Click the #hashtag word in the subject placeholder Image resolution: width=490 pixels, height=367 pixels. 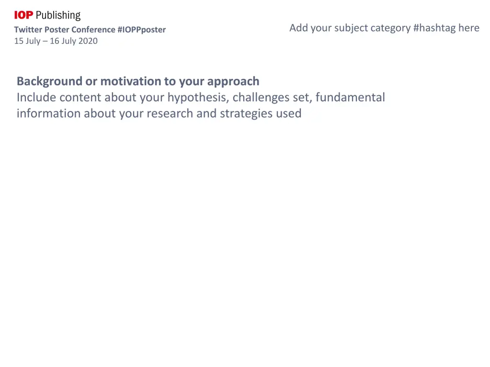[x=434, y=28]
